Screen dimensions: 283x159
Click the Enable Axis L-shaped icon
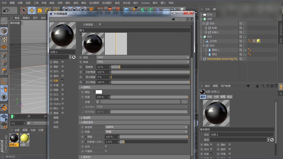point(4,81)
